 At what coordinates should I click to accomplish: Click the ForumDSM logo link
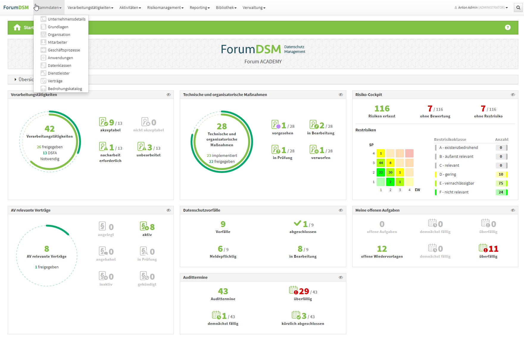(16, 8)
